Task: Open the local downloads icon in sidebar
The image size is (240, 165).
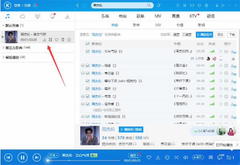Action: click(x=68, y=16)
